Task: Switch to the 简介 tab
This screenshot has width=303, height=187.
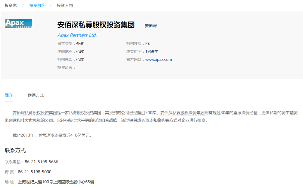Action: coord(9,95)
